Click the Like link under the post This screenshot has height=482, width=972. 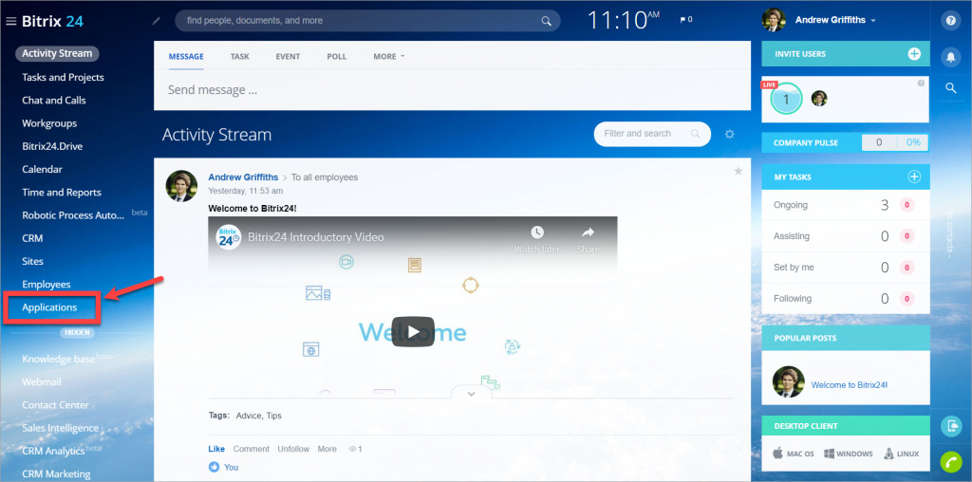(x=216, y=449)
